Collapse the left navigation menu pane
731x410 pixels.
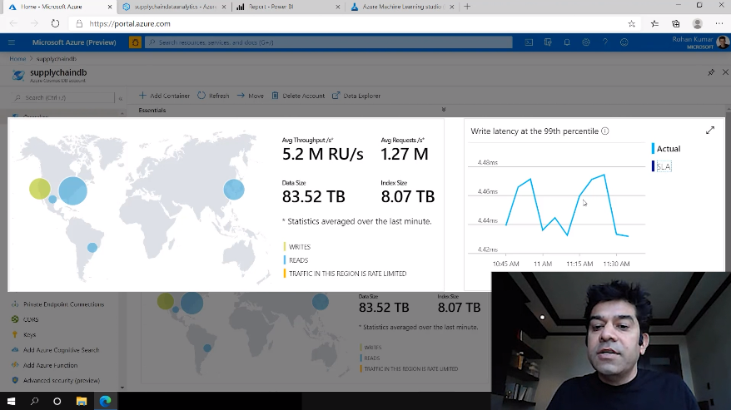click(x=120, y=97)
